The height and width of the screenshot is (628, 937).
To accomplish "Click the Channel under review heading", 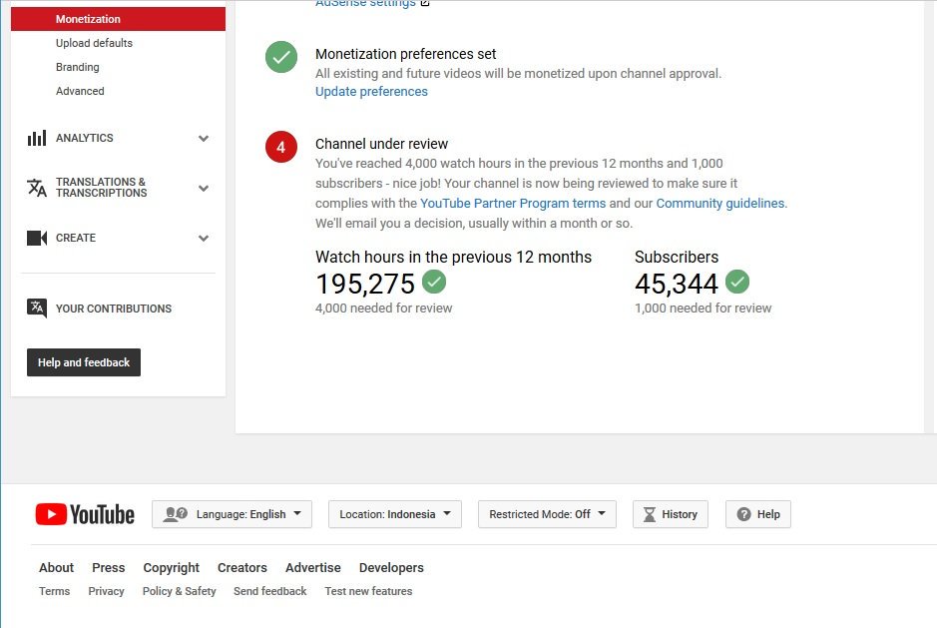I will click(x=382, y=144).
